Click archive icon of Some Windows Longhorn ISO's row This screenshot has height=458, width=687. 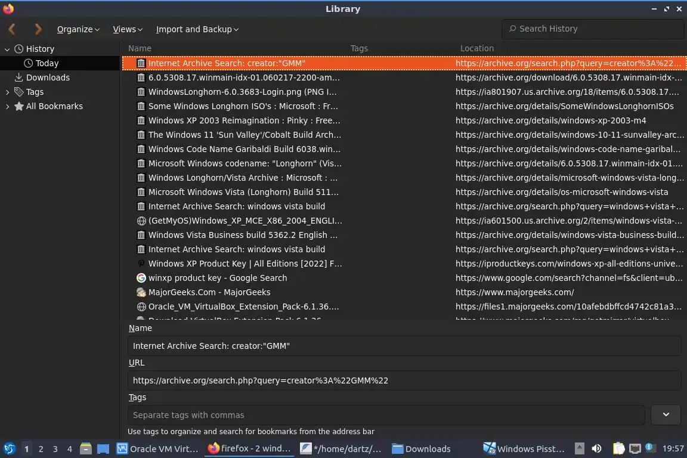click(x=141, y=107)
